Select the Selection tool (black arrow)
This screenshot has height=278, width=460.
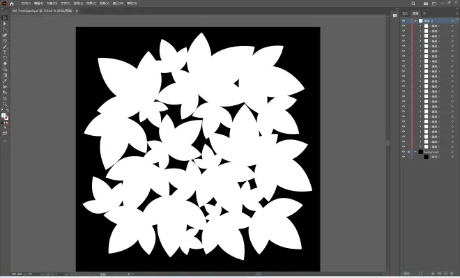pos(5,18)
